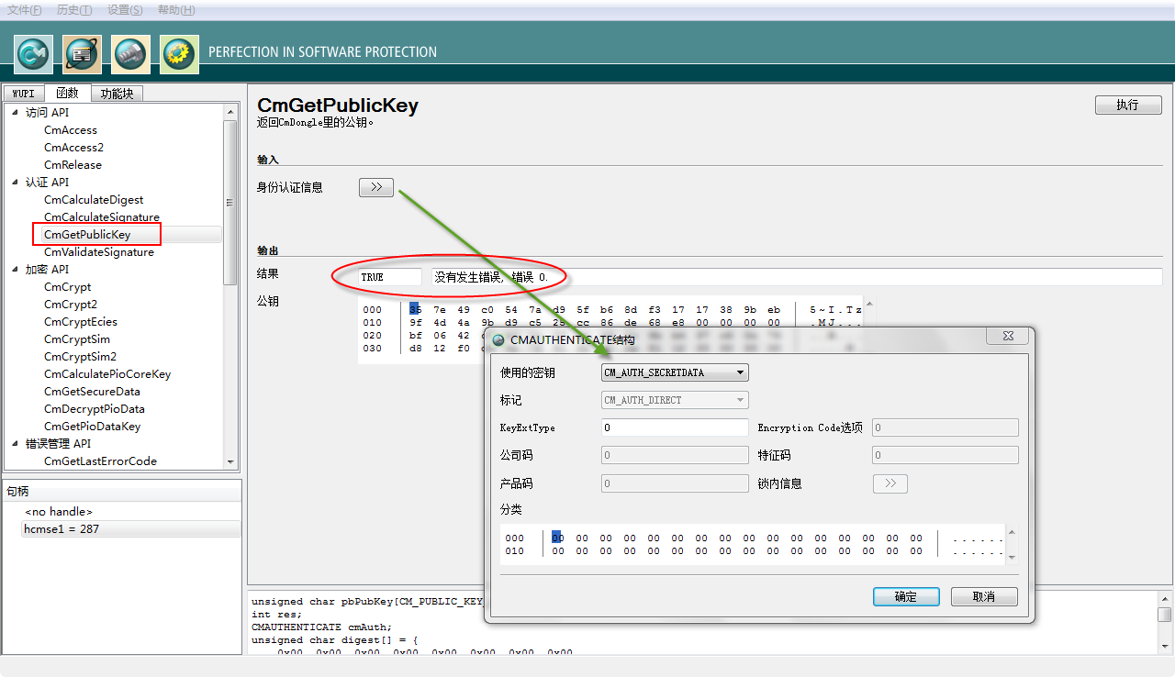The image size is (1175, 677).
Task: Click the license card toolbar icon
Action: 82,54
